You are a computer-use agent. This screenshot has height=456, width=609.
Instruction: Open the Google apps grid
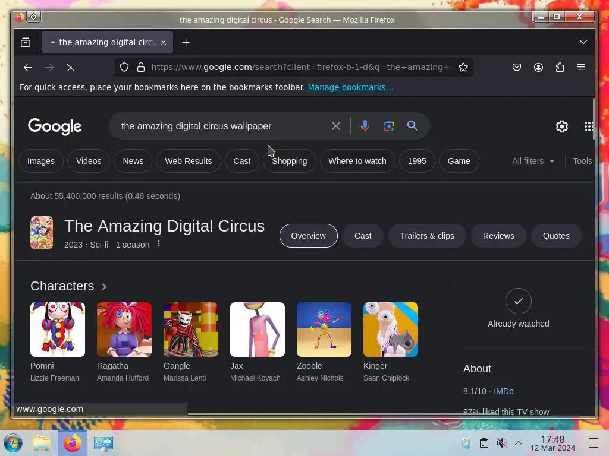[x=589, y=126]
